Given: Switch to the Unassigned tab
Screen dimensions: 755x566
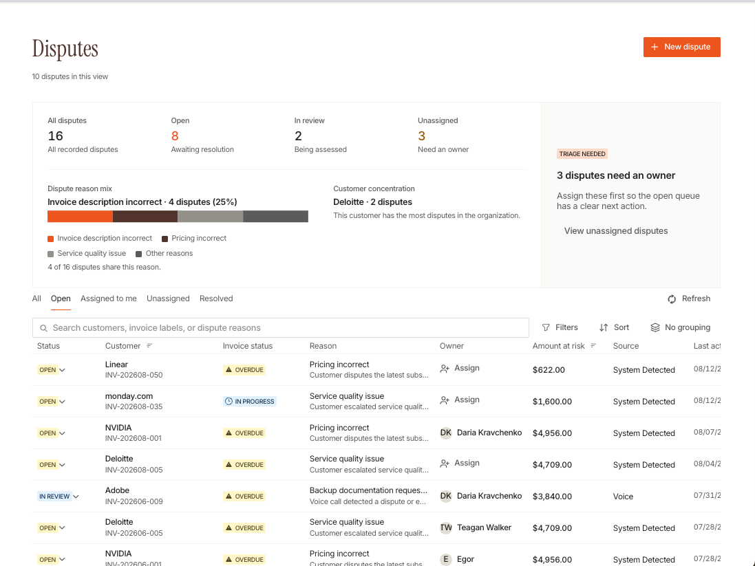Looking at the screenshot, I should pos(168,298).
